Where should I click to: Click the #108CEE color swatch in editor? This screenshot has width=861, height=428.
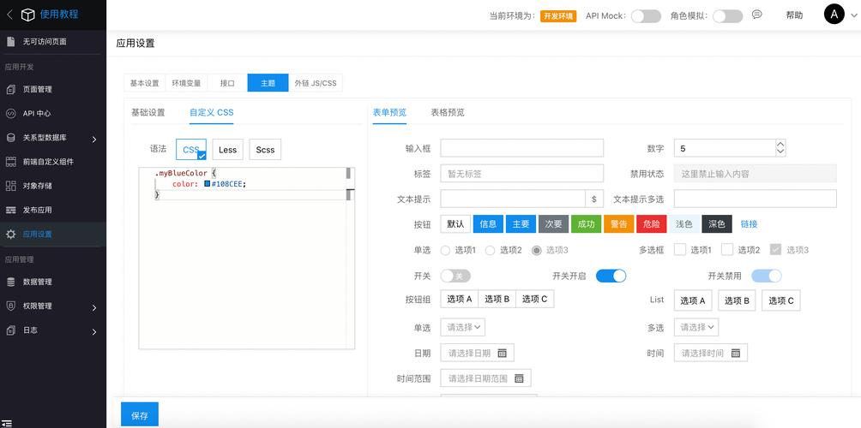click(207, 184)
